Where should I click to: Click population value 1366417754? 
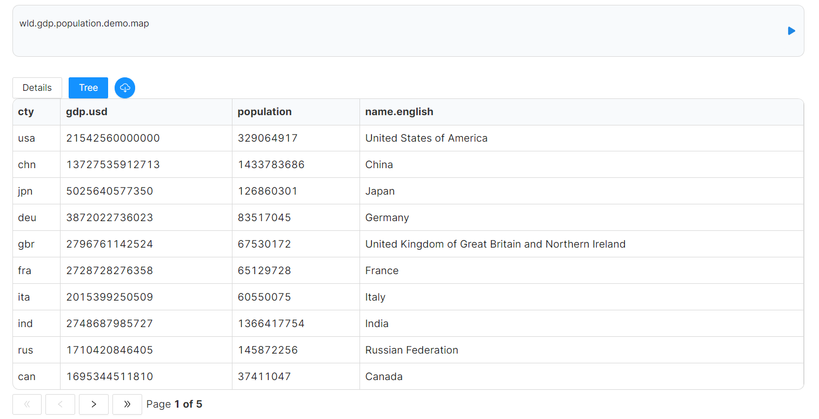(271, 324)
